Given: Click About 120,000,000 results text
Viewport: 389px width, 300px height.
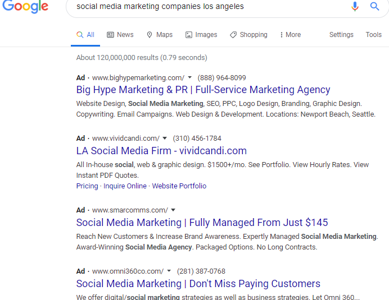Looking at the screenshot, I should pos(142,58).
